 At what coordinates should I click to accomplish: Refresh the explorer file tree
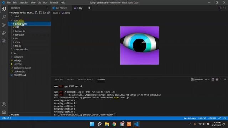44,13
